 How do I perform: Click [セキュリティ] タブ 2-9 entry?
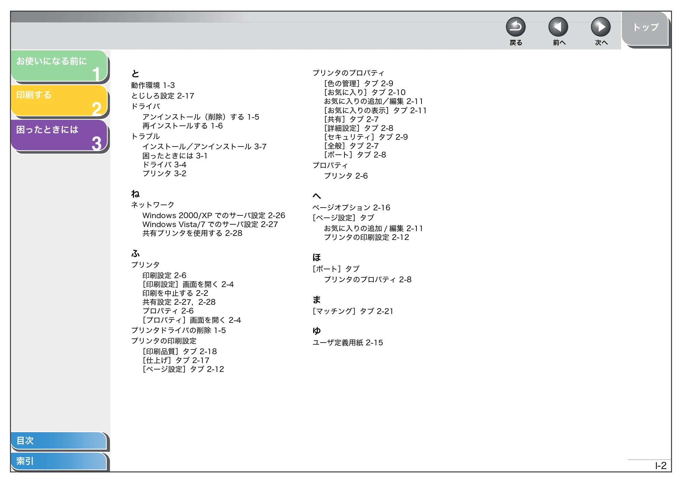[x=366, y=137]
